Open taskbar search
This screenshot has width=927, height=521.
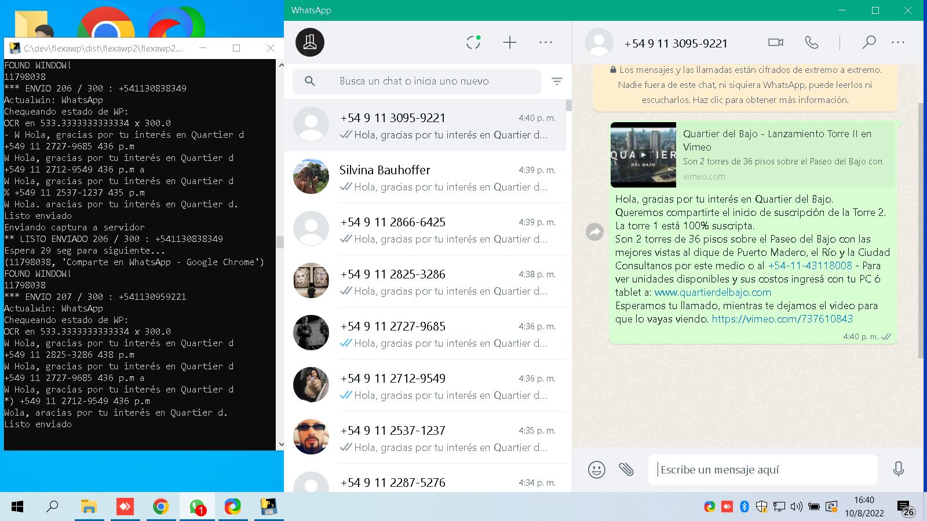click(52, 507)
